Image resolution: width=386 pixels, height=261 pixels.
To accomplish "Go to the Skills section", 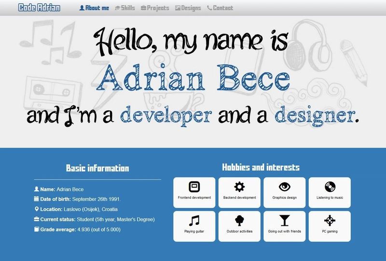I will [125, 8].
